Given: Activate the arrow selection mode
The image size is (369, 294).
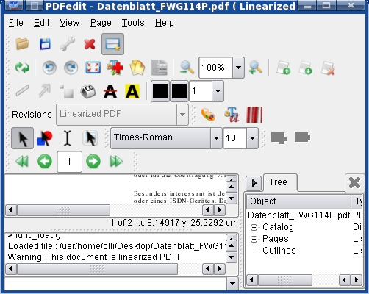Looking at the screenshot, I should click(x=22, y=138).
